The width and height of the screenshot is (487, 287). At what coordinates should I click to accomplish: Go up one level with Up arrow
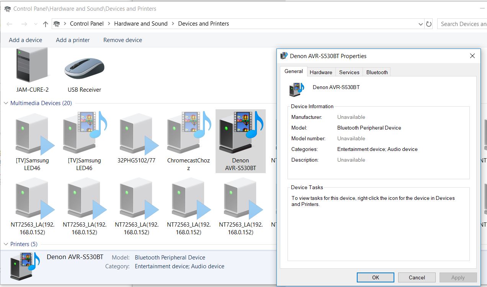tap(46, 24)
